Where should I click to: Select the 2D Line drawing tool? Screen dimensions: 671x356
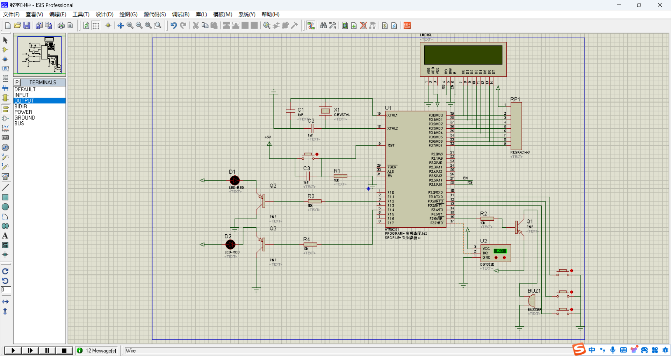(x=5, y=188)
